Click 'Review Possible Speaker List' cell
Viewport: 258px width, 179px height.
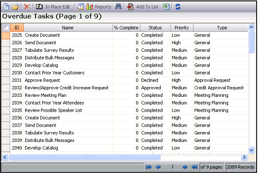click(68, 110)
